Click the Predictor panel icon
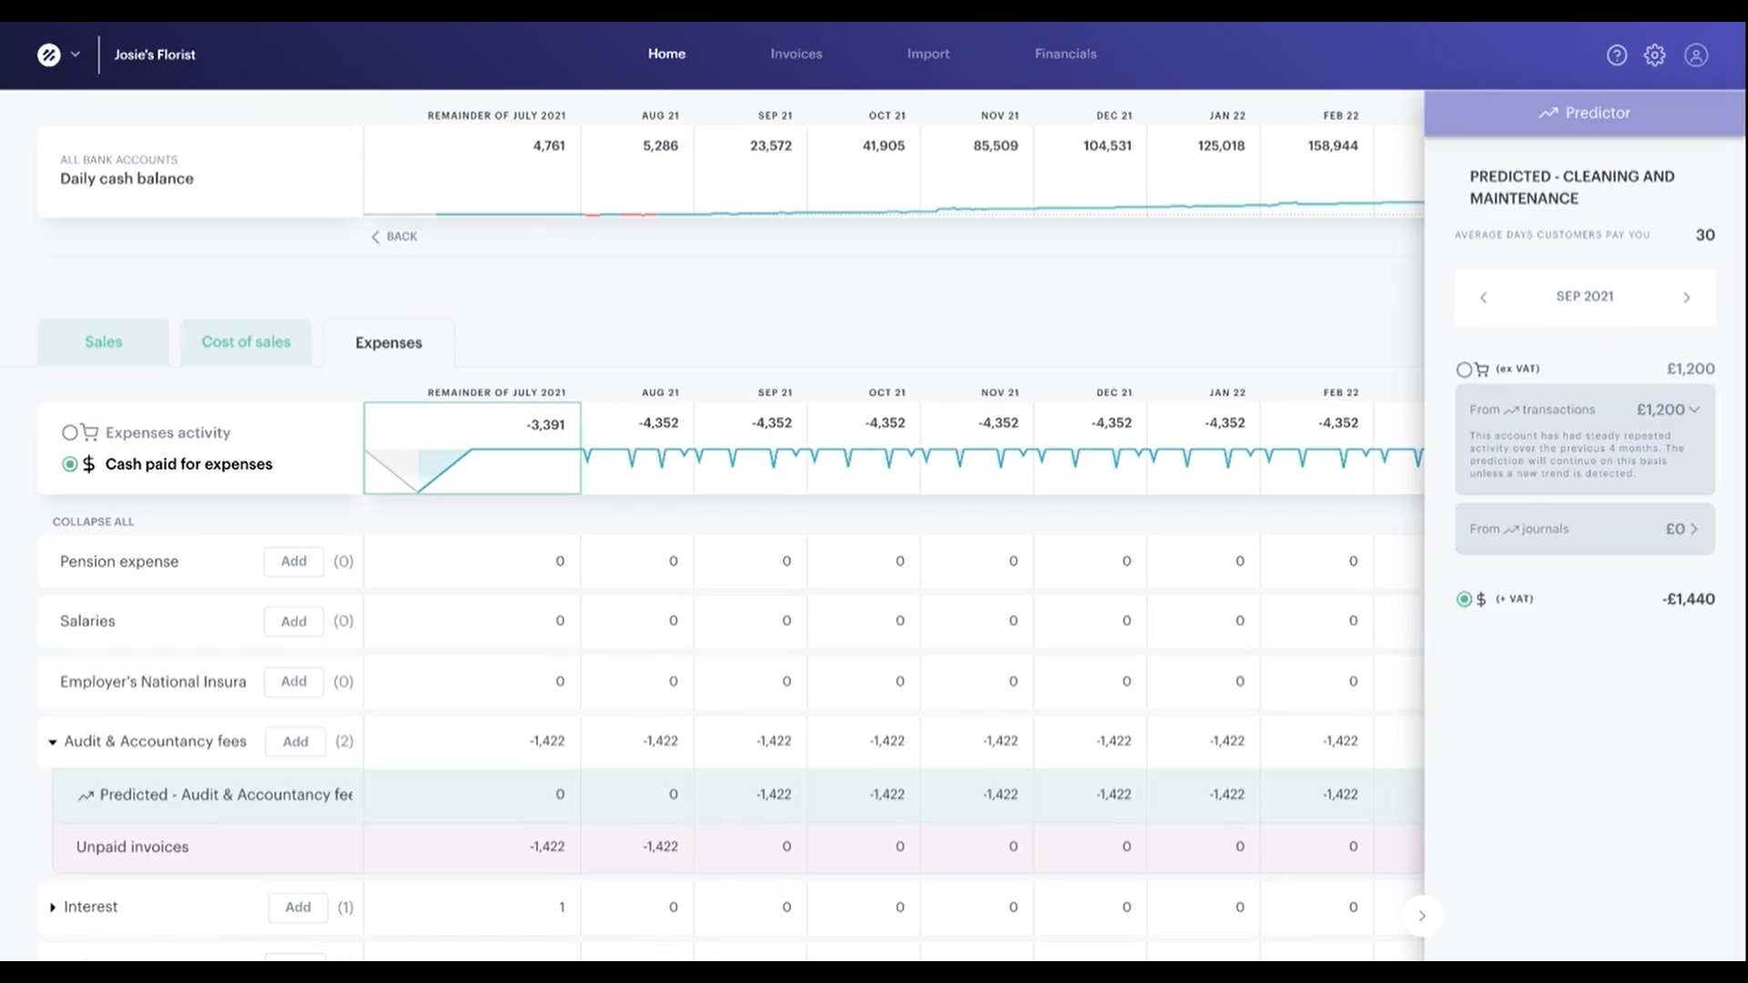 point(1546,113)
